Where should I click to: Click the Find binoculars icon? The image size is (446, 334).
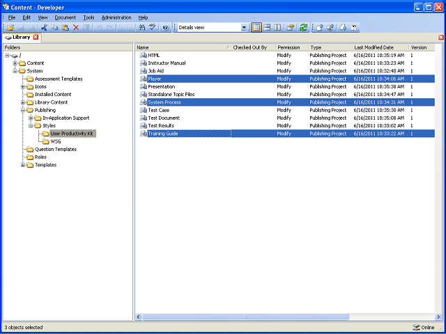pyautogui.click(x=141, y=28)
